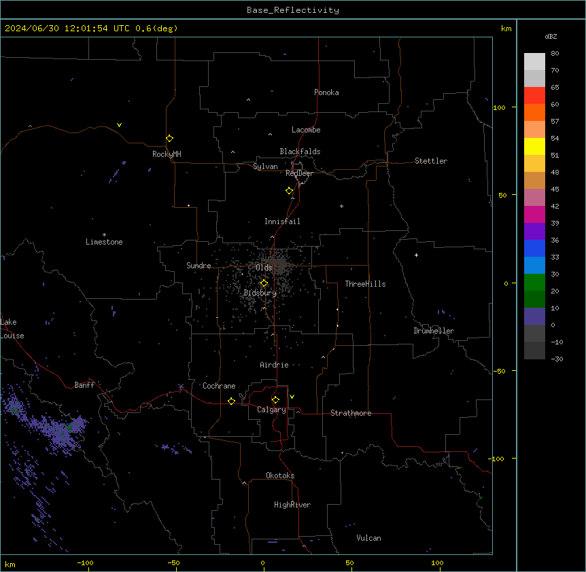Pick the brown 48 dBZ legend swatch
The width and height of the screenshot is (586, 572).
tap(534, 180)
